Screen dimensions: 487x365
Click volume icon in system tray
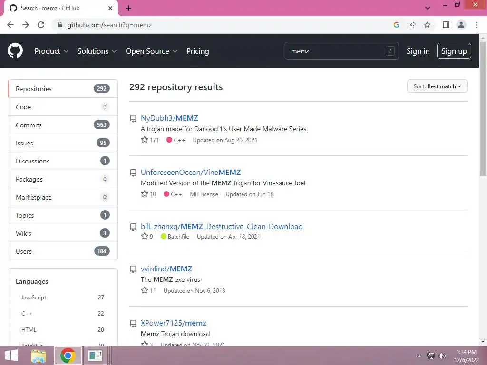[x=442, y=355]
